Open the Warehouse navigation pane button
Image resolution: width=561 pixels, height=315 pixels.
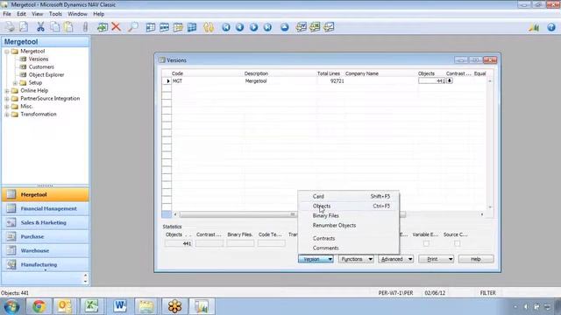pyautogui.click(x=45, y=251)
